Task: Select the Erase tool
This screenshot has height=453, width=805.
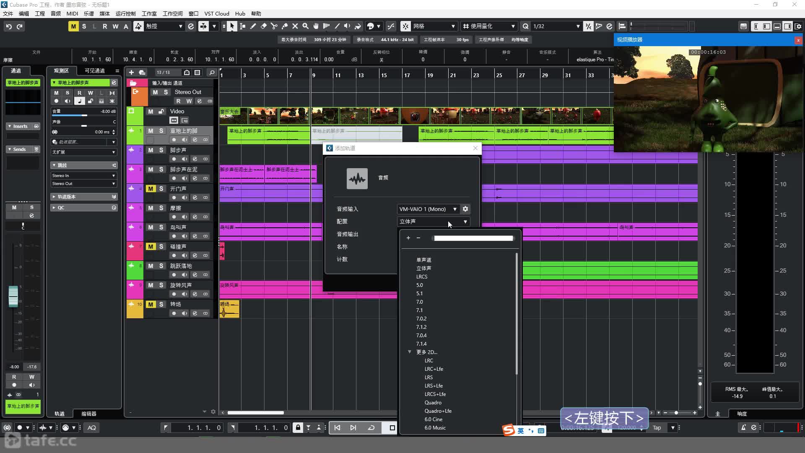Action: click(263, 26)
